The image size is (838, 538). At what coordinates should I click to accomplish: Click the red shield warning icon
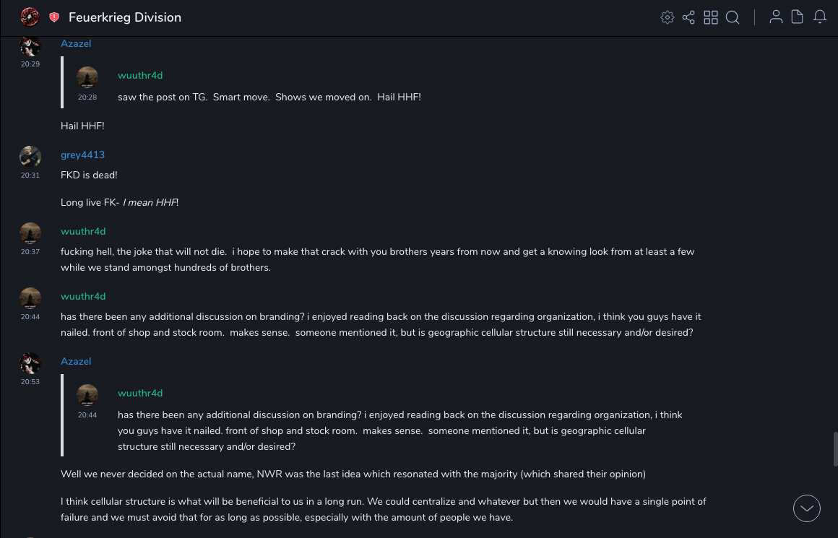click(x=54, y=17)
